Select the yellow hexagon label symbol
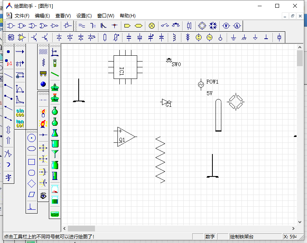The height and width of the screenshot is (243, 307). 139,26
